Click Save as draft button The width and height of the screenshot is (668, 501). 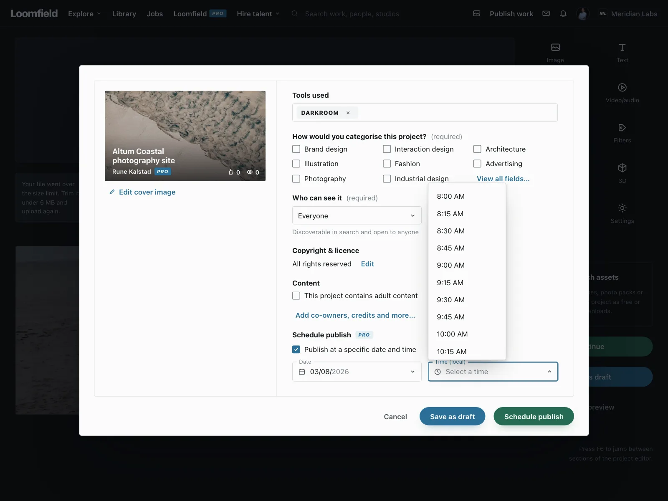(452, 416)
